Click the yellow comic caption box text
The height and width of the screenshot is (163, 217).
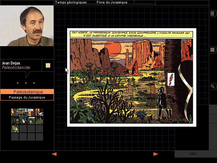coord(131,34)
